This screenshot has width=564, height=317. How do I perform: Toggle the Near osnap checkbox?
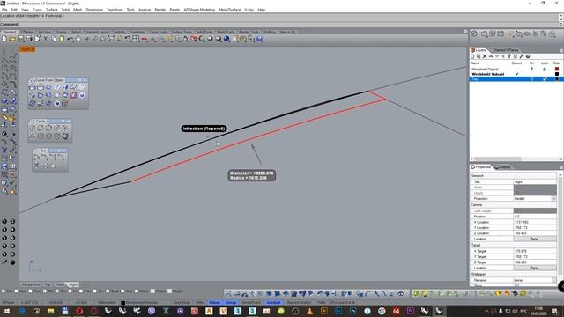pyautogui.click(x=17, y=291)
